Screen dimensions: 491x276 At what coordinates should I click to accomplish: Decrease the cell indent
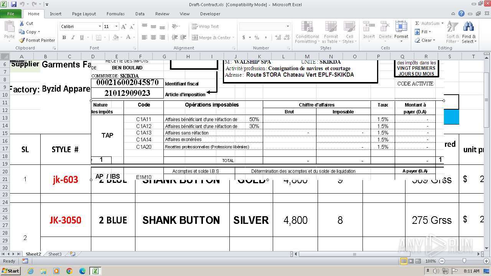point(175,38)
